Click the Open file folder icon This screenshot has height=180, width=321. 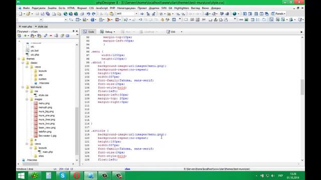(28, 14)
